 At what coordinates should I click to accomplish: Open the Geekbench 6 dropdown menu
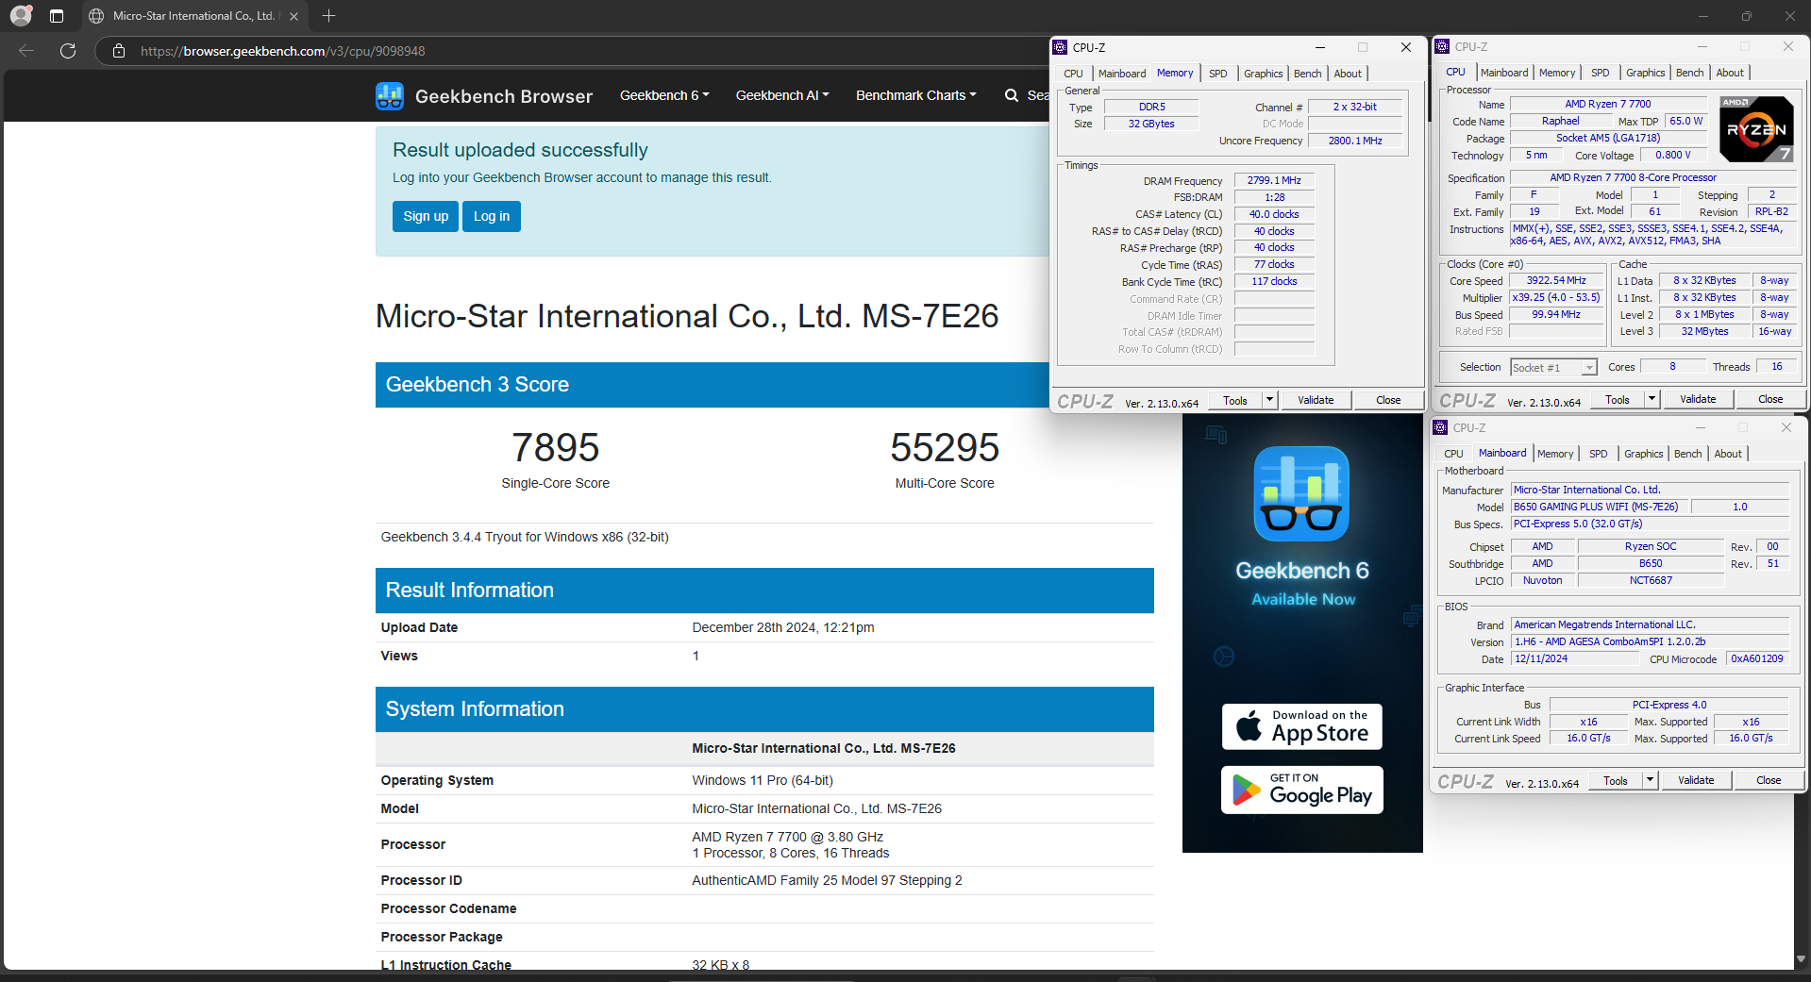664,95
